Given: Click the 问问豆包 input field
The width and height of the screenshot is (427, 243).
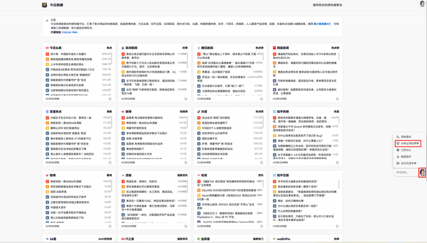Looking at the screenshot, I should click(x=406, y=172).
